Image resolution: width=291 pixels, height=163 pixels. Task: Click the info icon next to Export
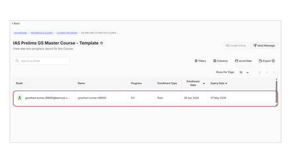click(273, 61)
